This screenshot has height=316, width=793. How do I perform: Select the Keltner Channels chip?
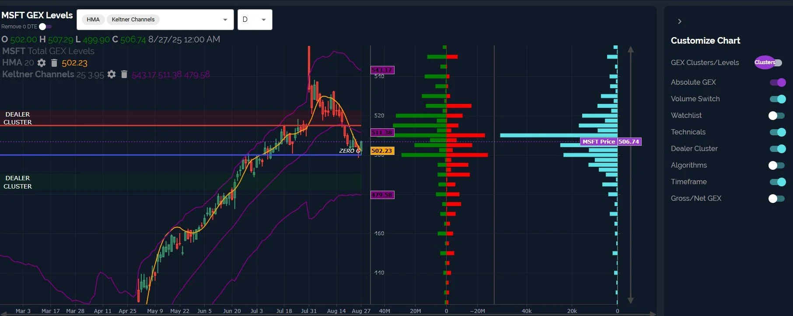[133, 20]
